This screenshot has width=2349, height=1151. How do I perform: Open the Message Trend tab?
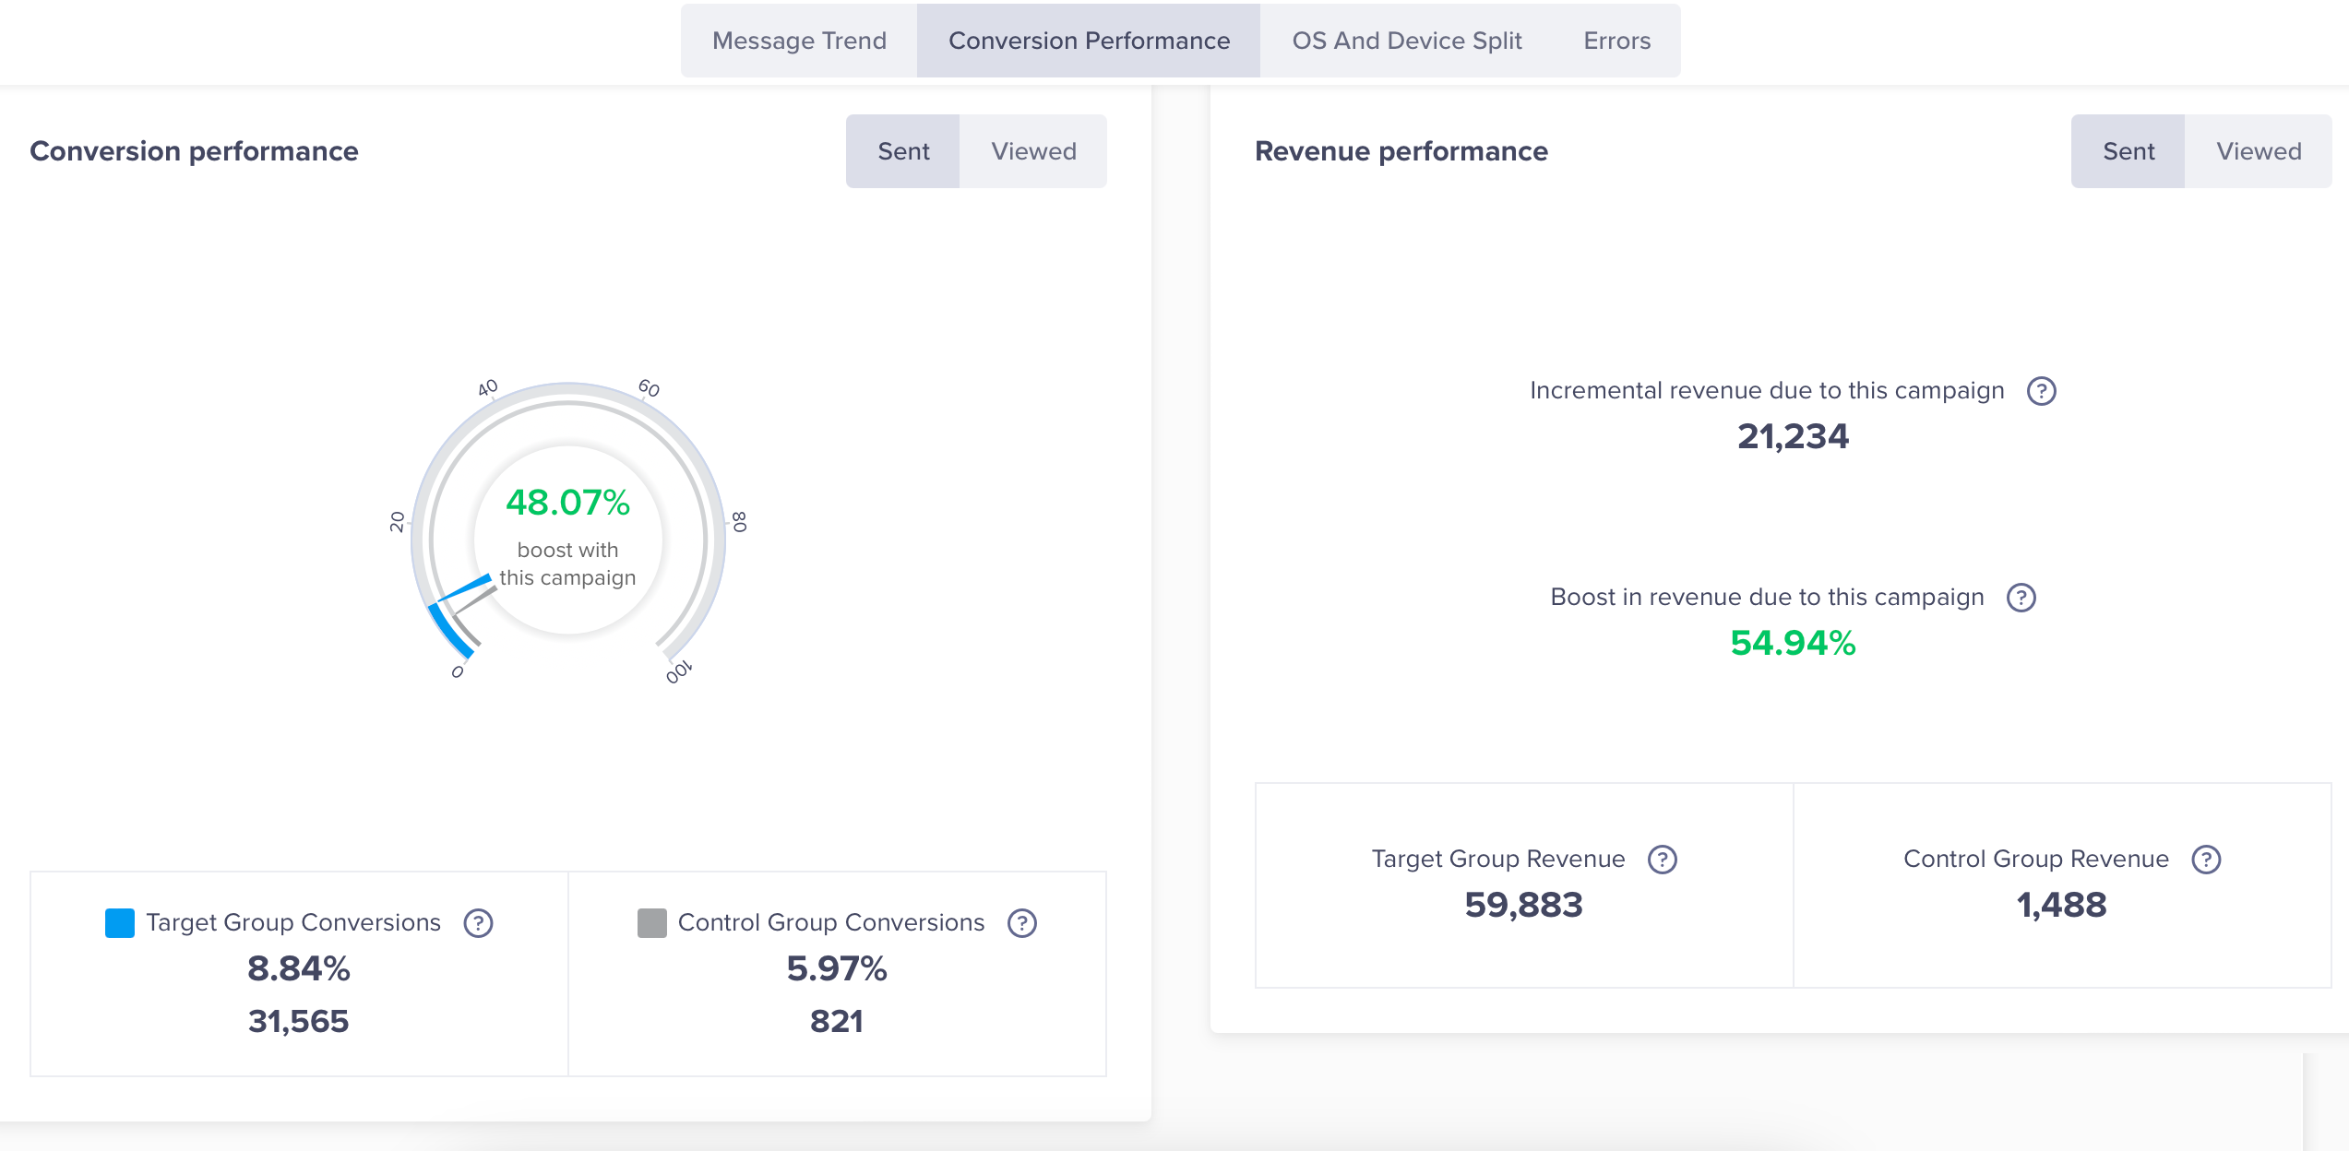799,41
